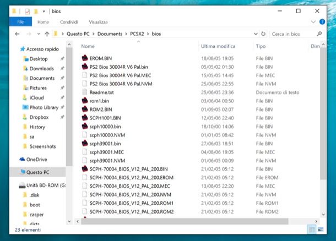The image size is (336, 241).
Task: Select PS2 Bios 30004R V6 Pal.NVM icon
Action: tap(85, 84)
